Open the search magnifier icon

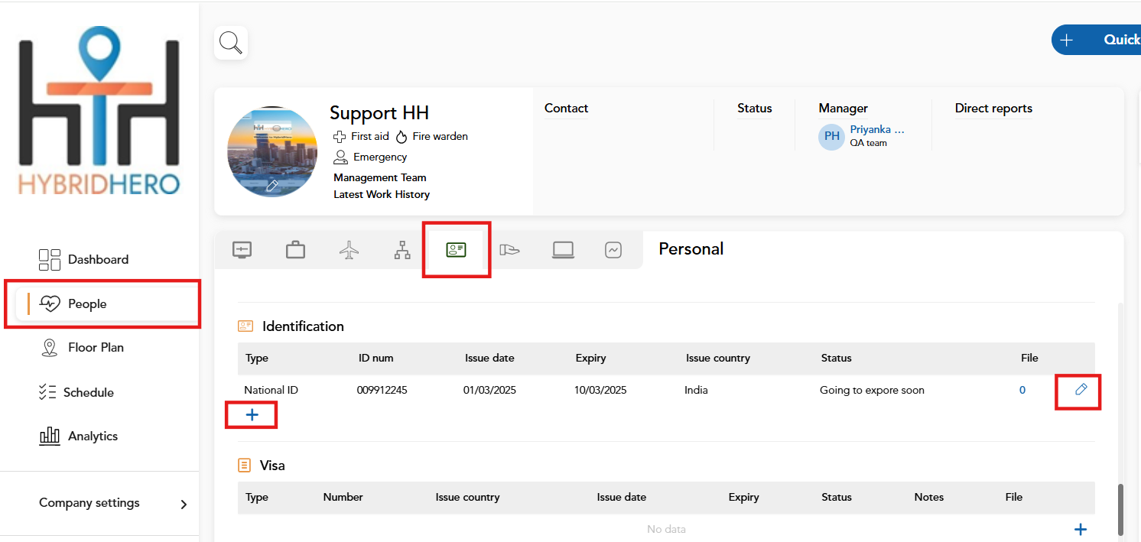tap(230, 43)
